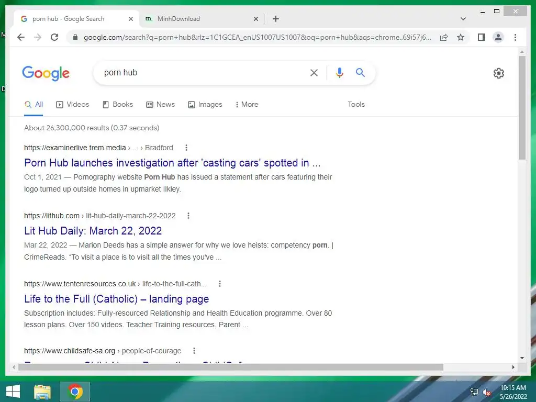Screen dimensions: 536x402
Task: Click the scroll down arrow
Action: point(522,358)
